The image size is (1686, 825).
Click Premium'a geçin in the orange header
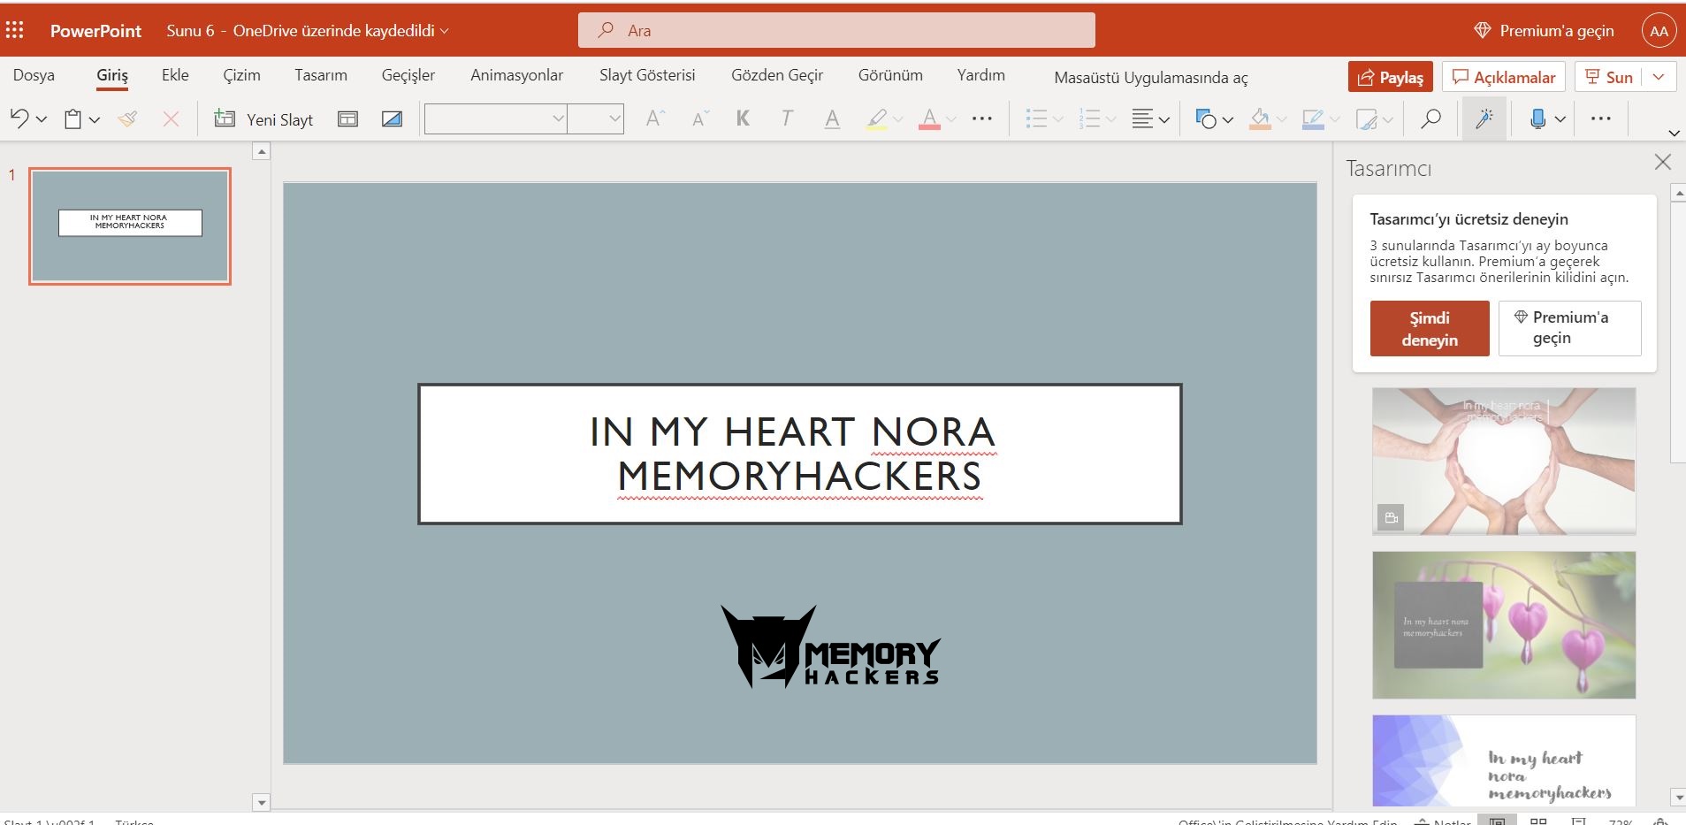tap(1545, 31)
